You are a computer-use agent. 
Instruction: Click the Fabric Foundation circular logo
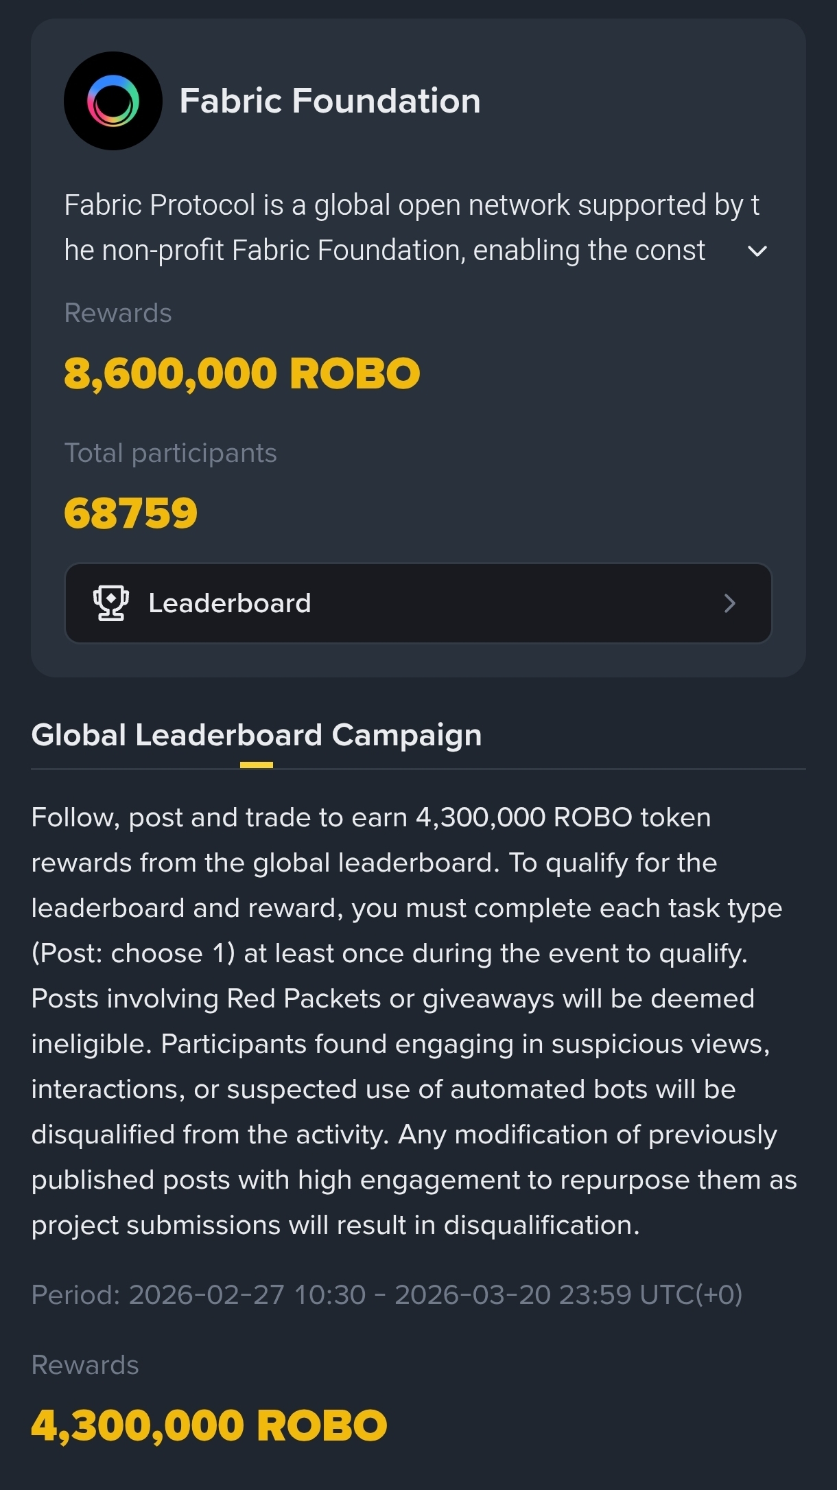113,101
